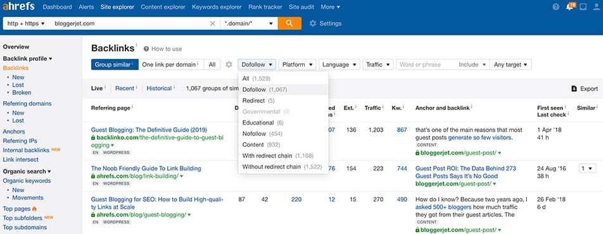The width and height of the screenshot is (603, 234).
Task: Go to Alerts in top navigation
Action: (x=86, y=7)
